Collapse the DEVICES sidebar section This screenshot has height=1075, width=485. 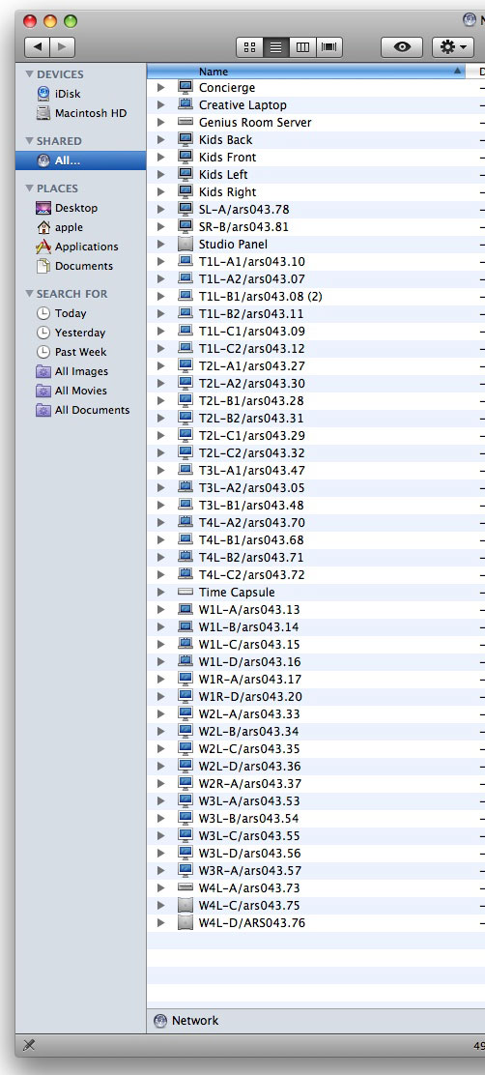point(29,74)
